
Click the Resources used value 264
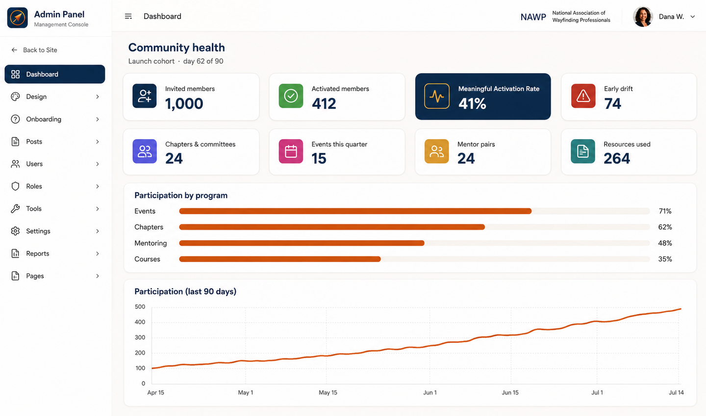pos(617,158)
